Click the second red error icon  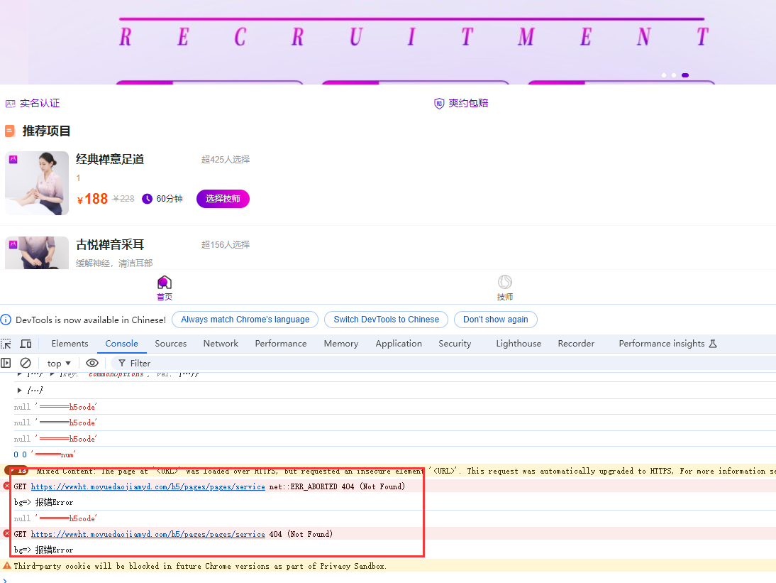click(x=6, y=533)
